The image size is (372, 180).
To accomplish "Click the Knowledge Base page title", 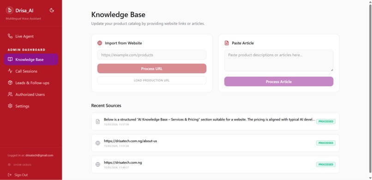I will click(x=118, y=15).
